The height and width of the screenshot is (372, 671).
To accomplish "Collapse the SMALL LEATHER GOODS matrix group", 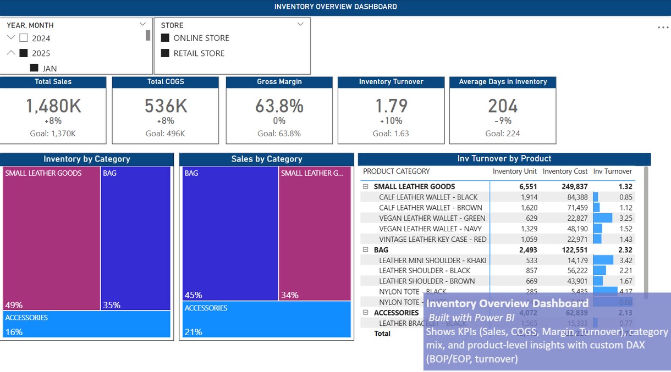I will pos(365,186).
